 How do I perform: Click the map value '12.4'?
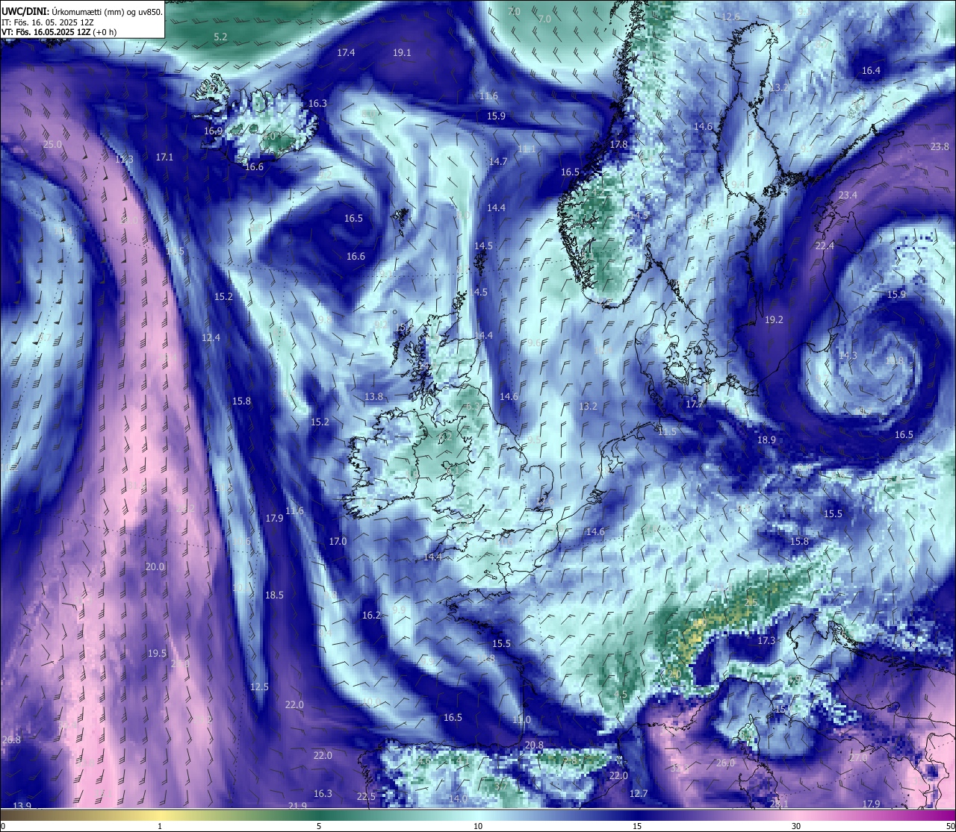click(211, 338)
